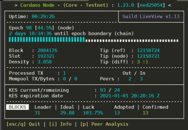
Task: Click the Luck column header
Action: (x=88, y=107)
